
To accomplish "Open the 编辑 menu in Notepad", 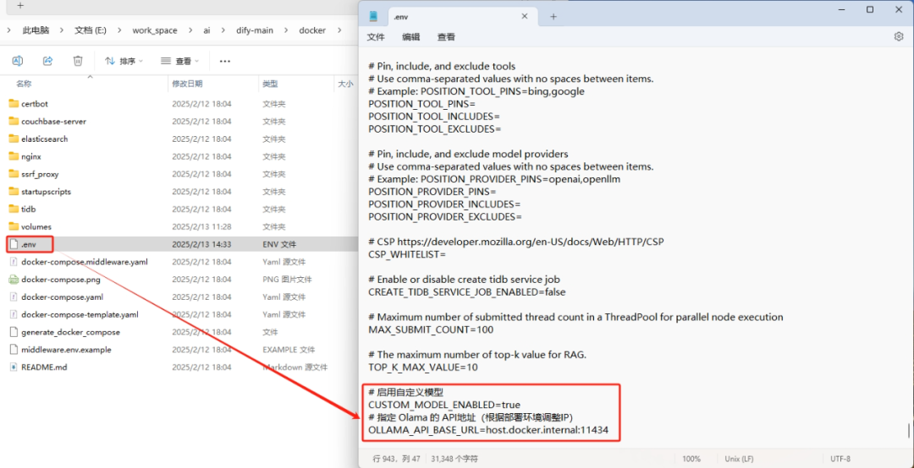I will tap(411, 36).
